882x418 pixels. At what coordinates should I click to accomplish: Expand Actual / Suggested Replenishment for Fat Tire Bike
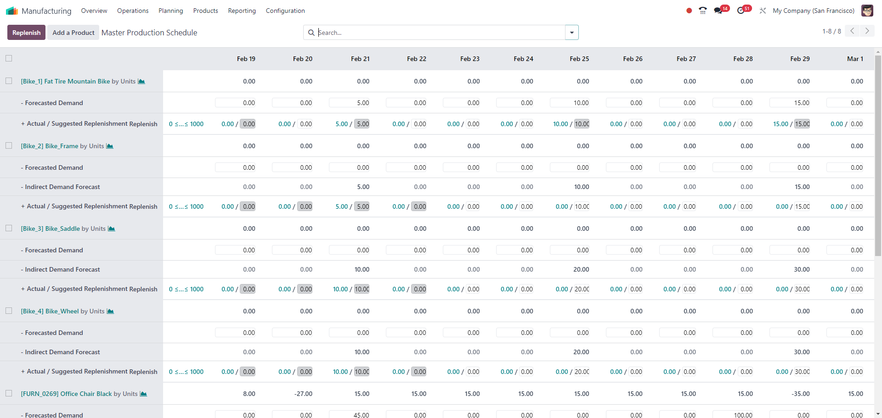74,124
